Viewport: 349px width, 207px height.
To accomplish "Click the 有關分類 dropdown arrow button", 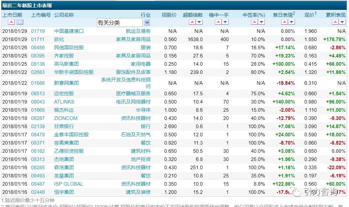I will 147,22.
